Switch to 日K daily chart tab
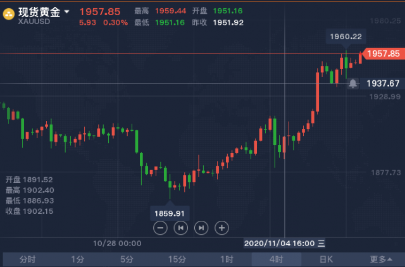405x267 pixels. pos(326,259)
